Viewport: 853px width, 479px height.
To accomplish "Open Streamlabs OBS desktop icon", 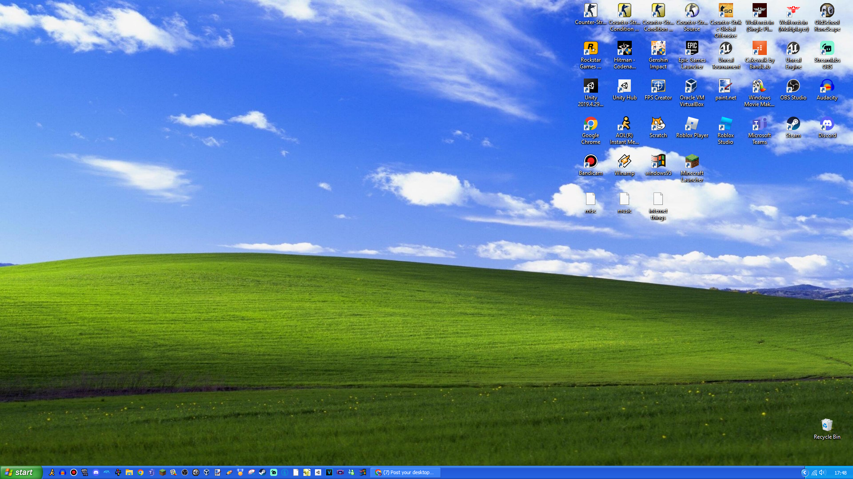I will click(x=827, y=55).
